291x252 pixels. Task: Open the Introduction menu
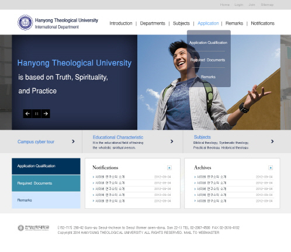(x=121, y=23)
